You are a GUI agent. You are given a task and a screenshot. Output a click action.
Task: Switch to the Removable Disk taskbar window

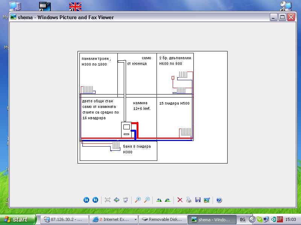163,219
